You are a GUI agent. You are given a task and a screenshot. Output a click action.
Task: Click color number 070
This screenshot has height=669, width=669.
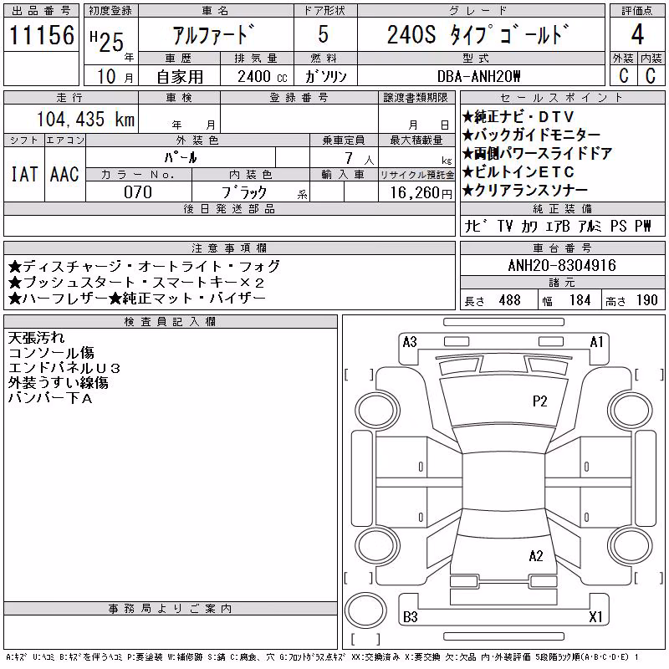pyautogui.click(x=138, y=192)
